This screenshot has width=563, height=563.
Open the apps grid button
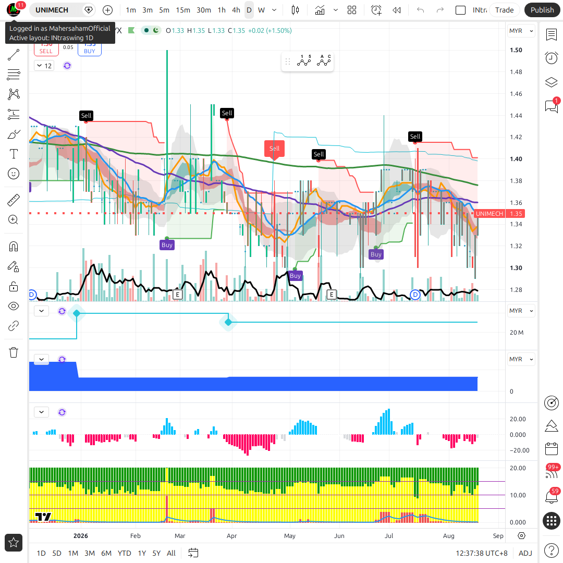551,521
